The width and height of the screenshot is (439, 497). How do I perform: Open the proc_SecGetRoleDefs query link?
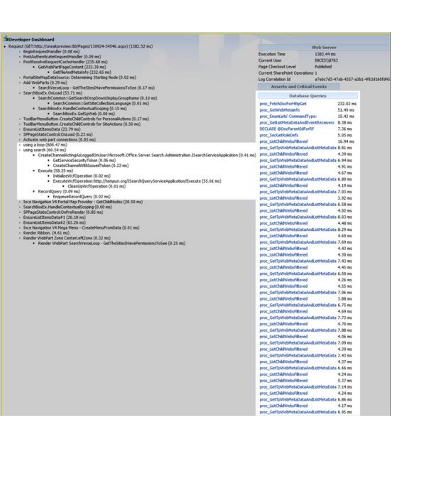click(279, 135)
